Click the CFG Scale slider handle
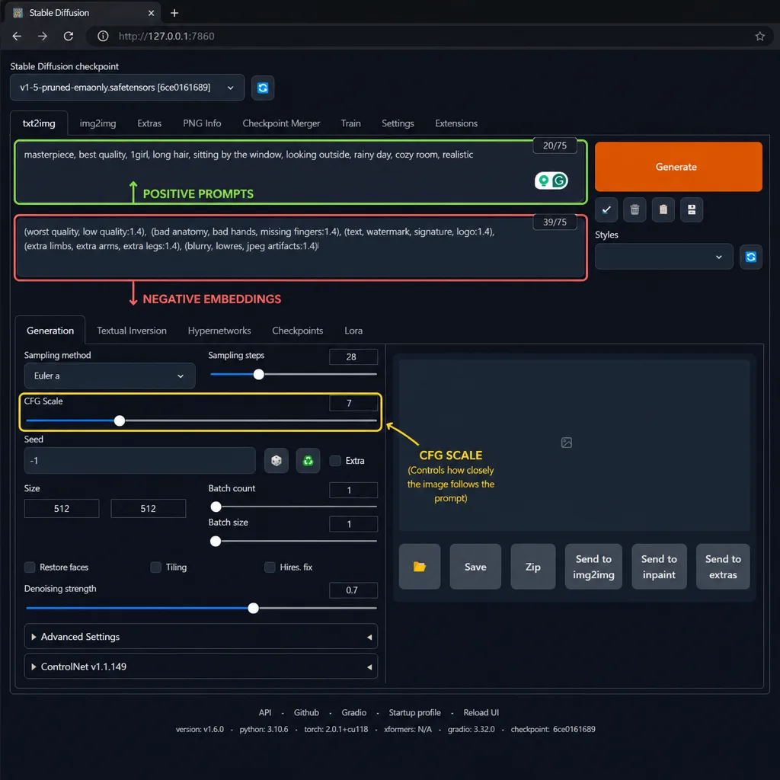Viewport: 780px width, 780px height. 120,420
